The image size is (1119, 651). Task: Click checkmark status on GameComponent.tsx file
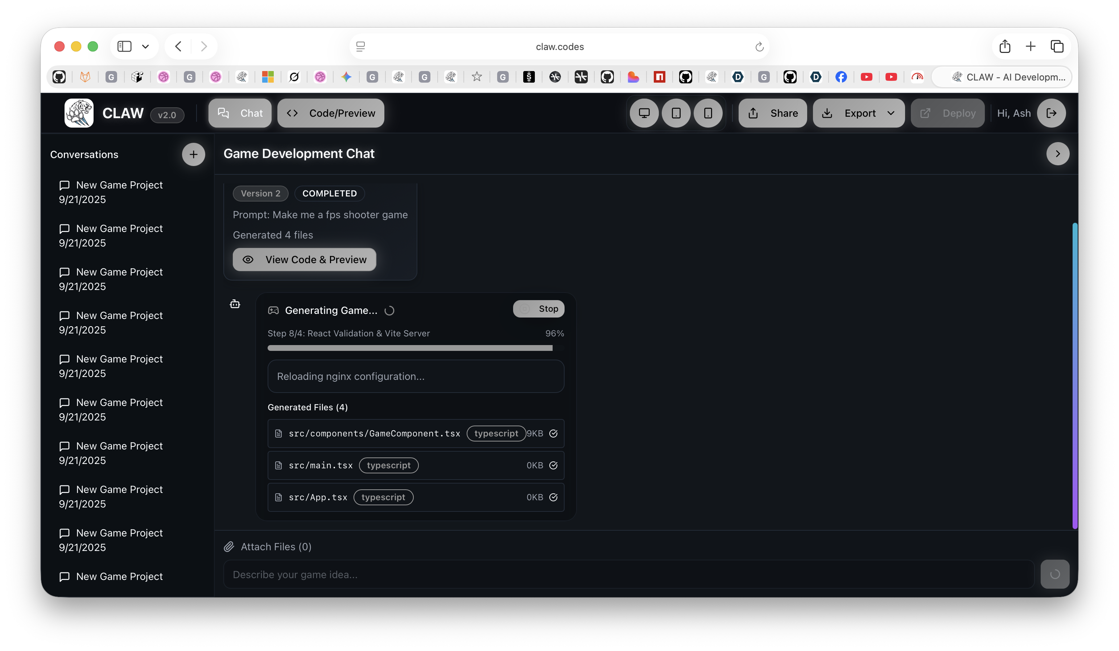click(553, 434)
